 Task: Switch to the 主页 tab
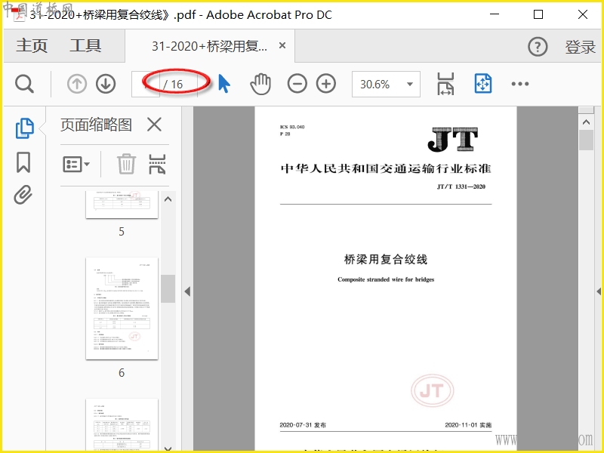pos(32,46)
